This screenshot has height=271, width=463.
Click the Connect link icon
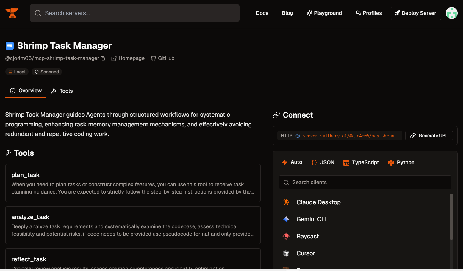tap(276, 115)
